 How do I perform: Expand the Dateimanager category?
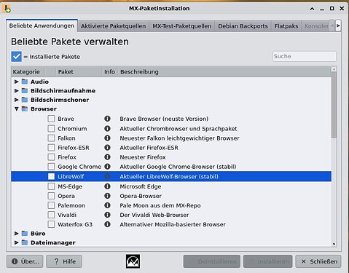(17, 242)
